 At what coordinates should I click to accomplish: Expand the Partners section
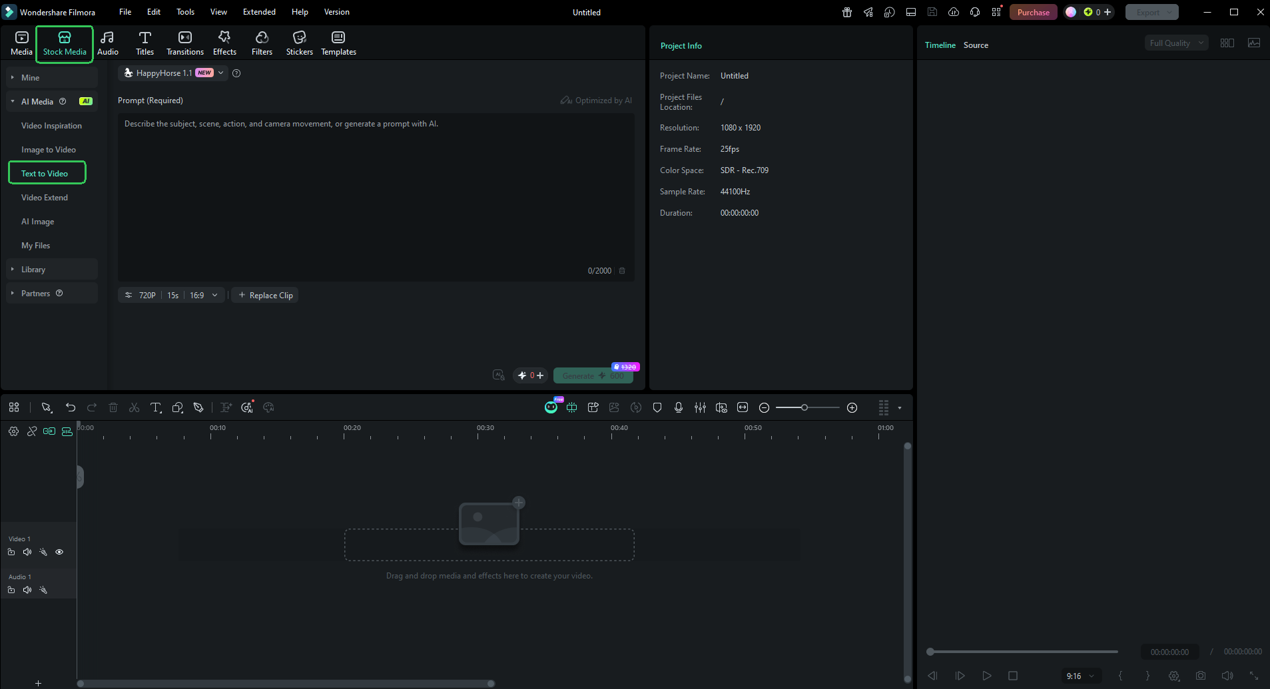[52, 294]
